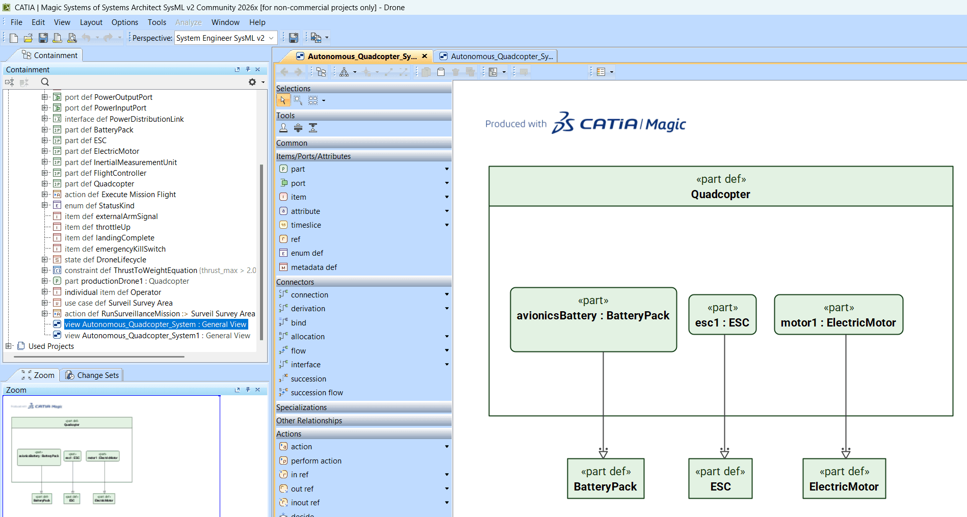Expand Used Projects tree node
The height and width of the screenshot is (517, 967).
[9, 346]
